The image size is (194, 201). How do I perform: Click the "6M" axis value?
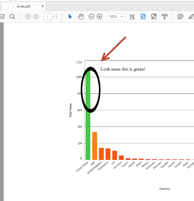tap(80, 110)
